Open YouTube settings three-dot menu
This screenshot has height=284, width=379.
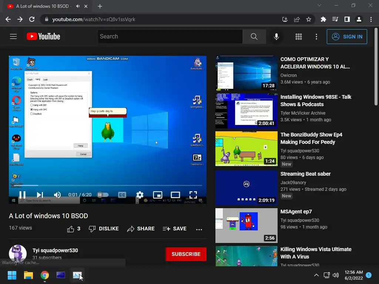pyautogui.click(x=316, y=37)
